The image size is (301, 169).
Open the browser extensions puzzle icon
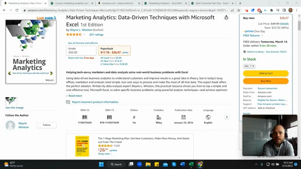pyautogui.click(x=271, y=10)
